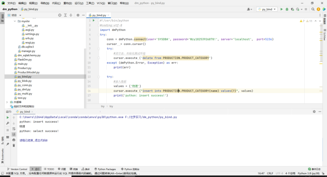Select the py_bind.py editor tab
The height and width of the screenshot is (177, 327).
tap(99, 15)
